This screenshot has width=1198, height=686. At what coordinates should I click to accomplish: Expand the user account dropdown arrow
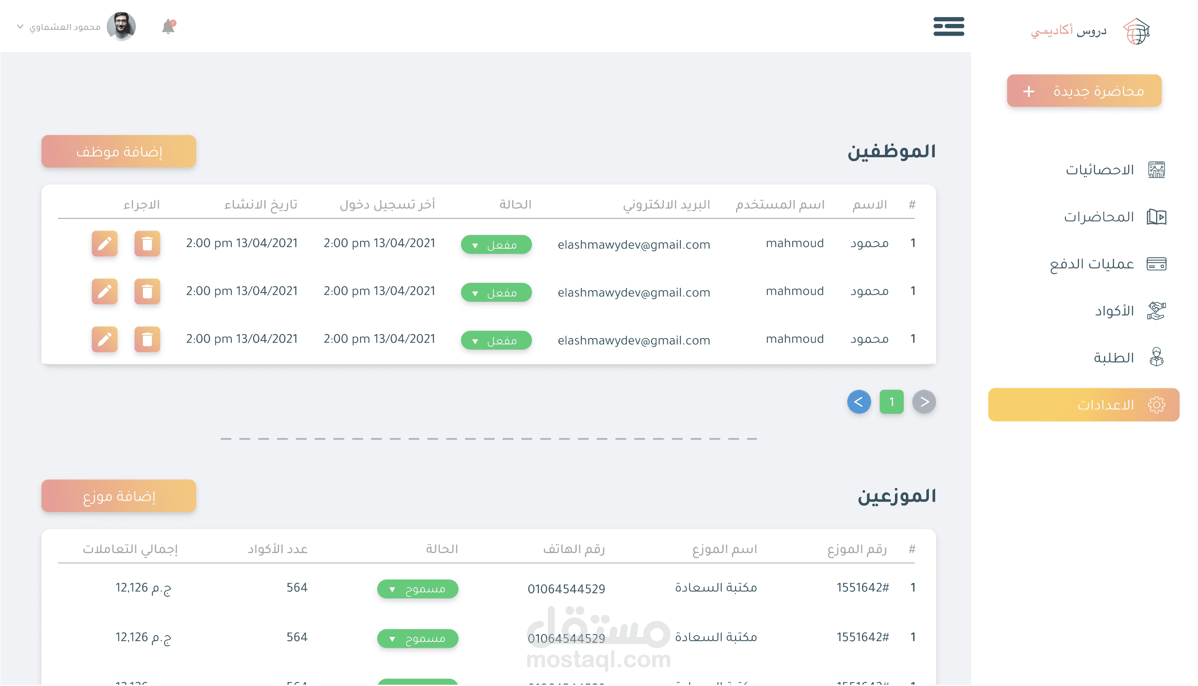[20, 26]
